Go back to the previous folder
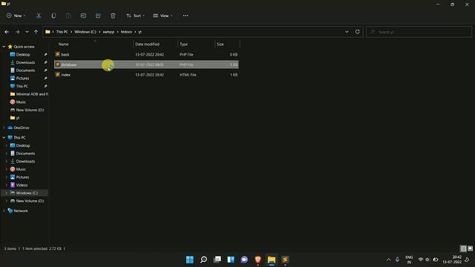This screenshot has width=475, height=267. pyautogui.click(x=7, y=32)
